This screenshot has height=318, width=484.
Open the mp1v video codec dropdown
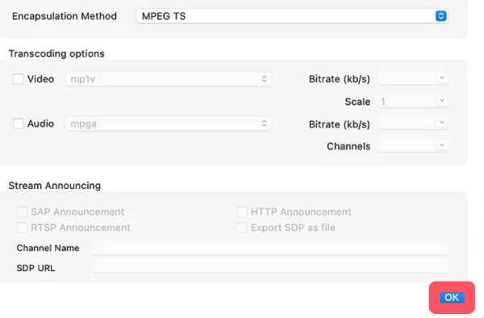[x=169, y=79]
